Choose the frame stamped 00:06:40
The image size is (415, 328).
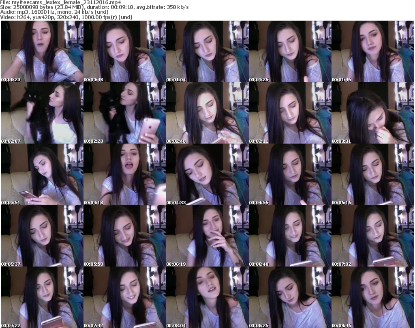290,236
